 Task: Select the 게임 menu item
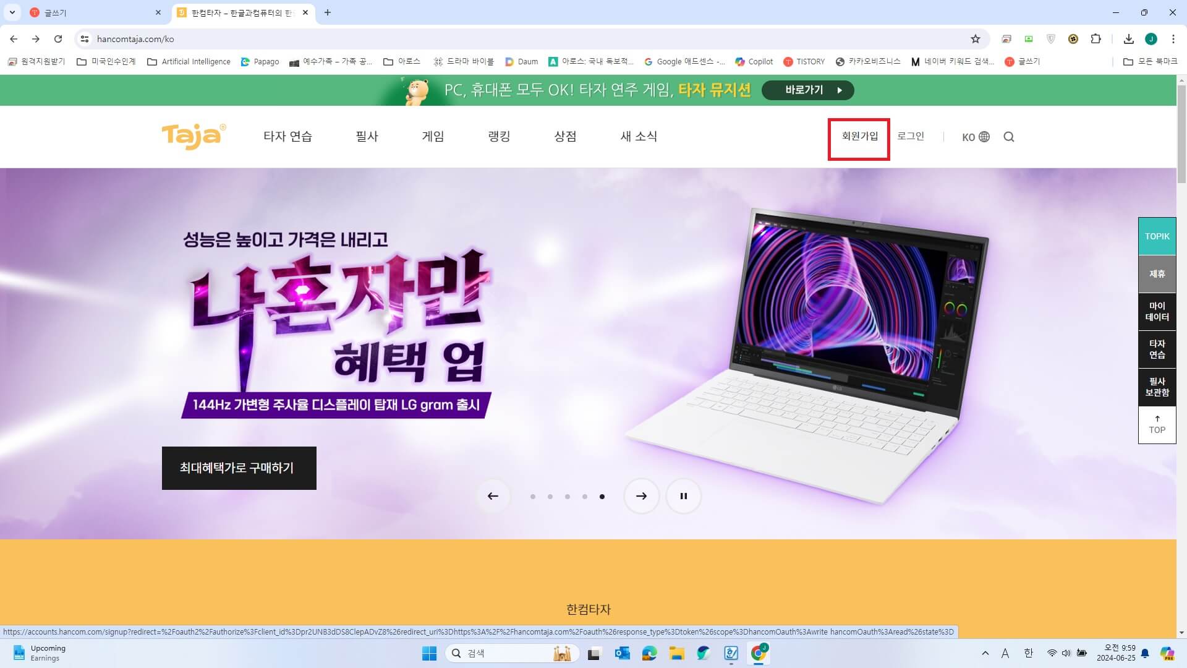tap(433, 137)
